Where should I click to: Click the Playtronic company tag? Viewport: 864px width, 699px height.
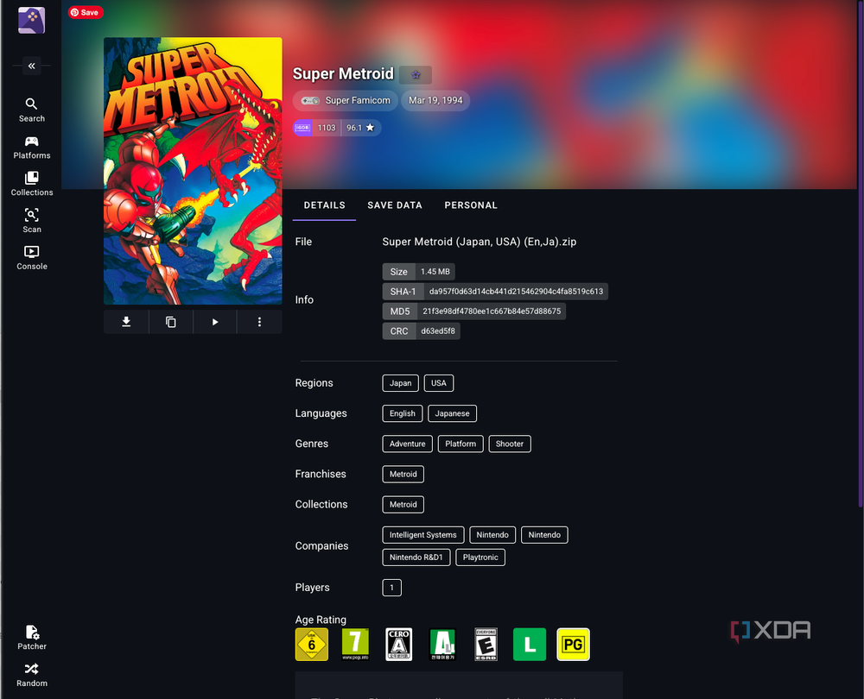pyautogui.click(x=480, y=557)
